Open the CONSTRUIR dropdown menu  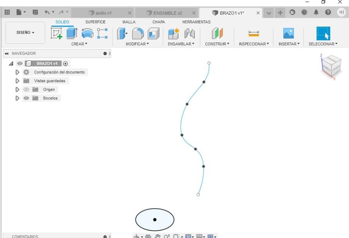click(x=217, y=44)
